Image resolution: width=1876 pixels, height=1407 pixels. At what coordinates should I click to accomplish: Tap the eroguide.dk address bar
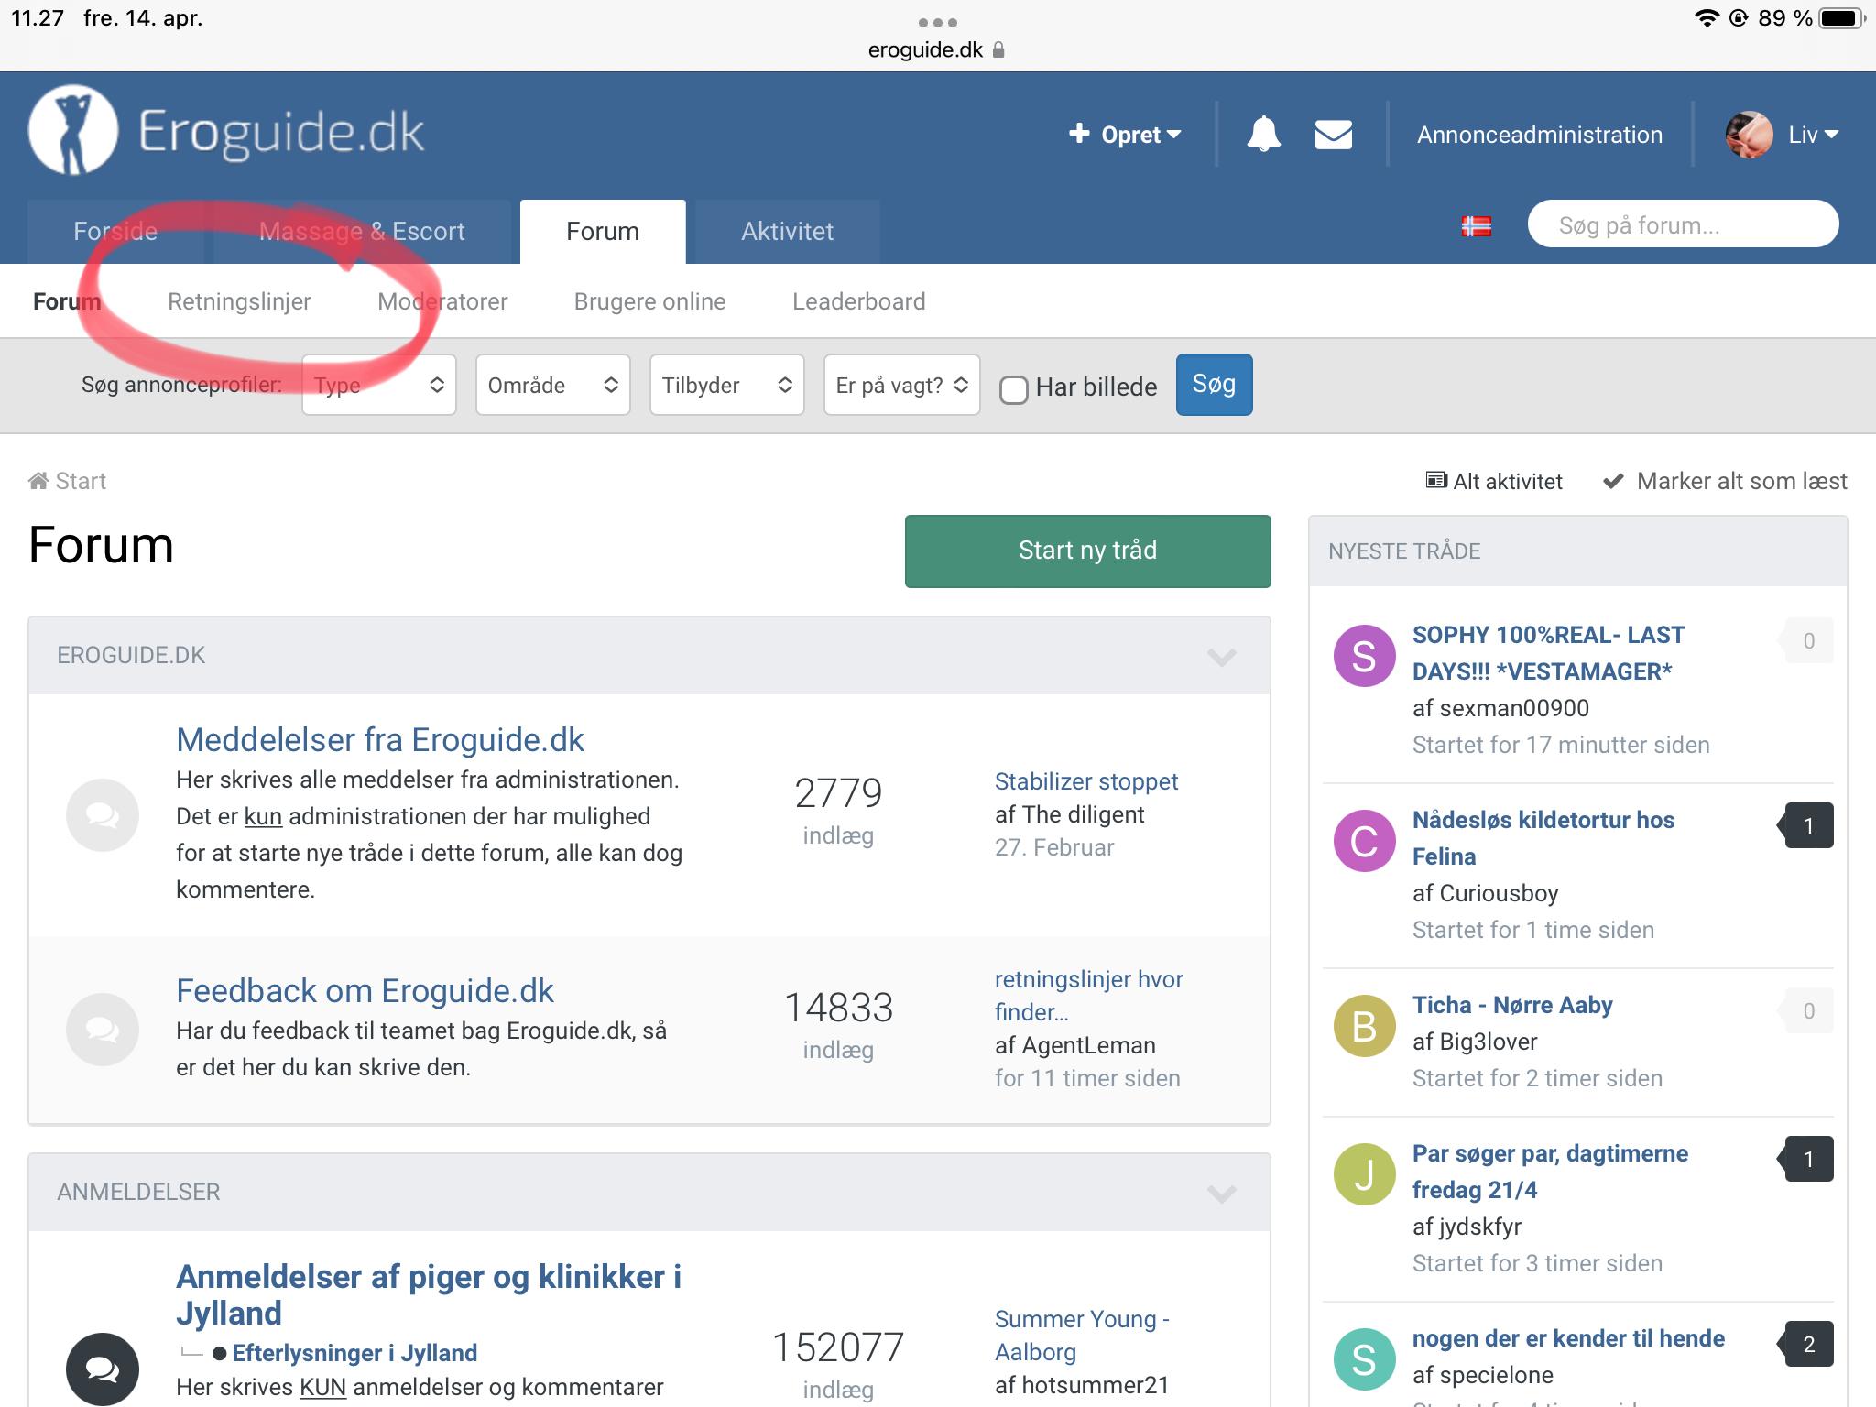pyautogui.click(x=937, y=49)
